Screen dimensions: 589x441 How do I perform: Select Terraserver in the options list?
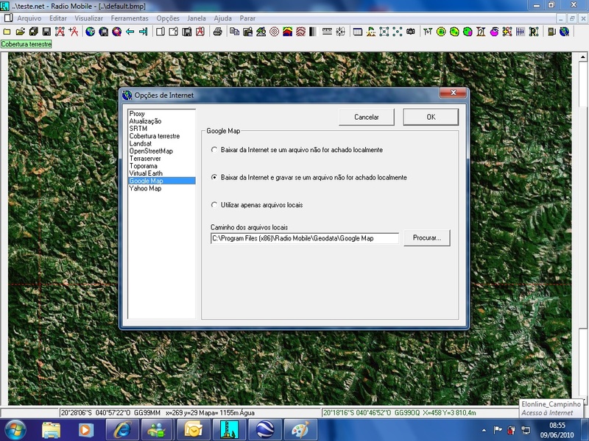(145, 159)
